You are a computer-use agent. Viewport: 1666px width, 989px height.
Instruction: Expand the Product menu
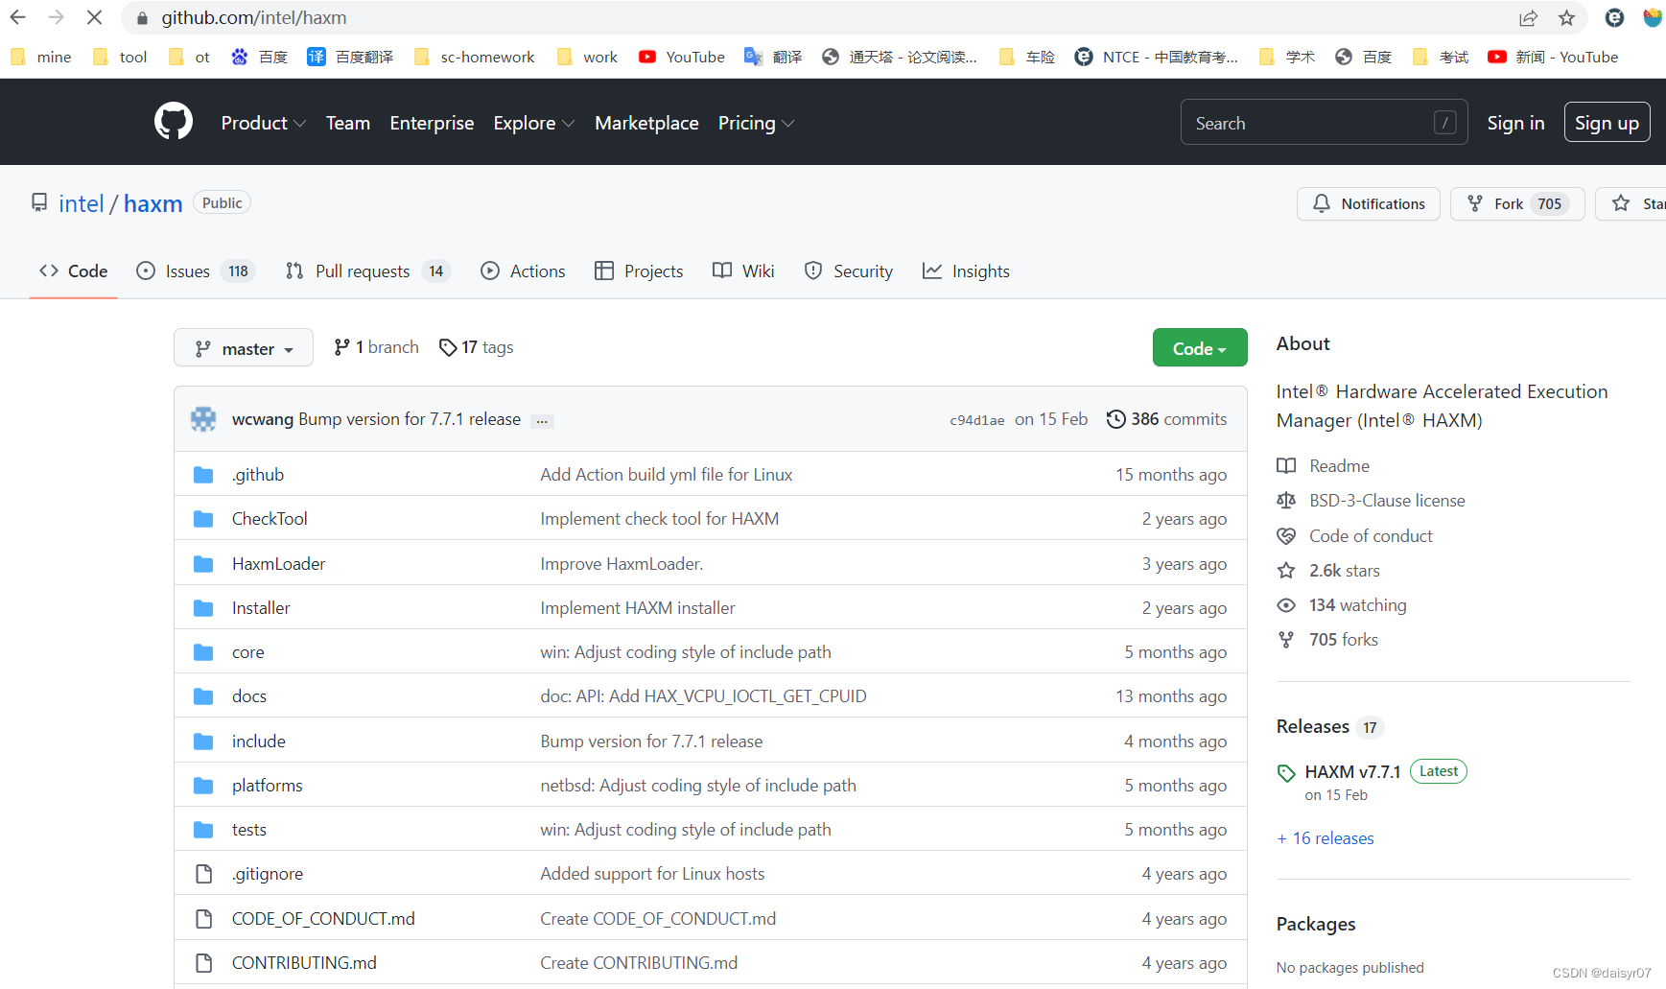click(264, 123)
